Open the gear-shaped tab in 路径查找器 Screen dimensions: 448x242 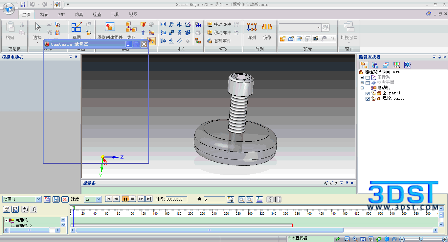(x=408, y=65)
